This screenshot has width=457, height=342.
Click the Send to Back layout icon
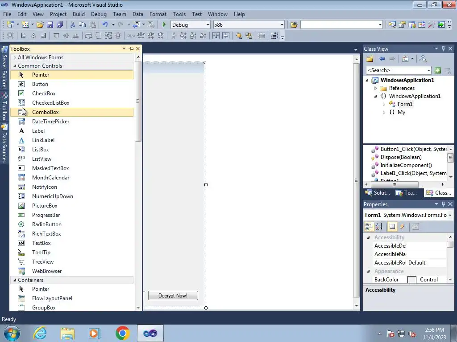tap(249, 36)
